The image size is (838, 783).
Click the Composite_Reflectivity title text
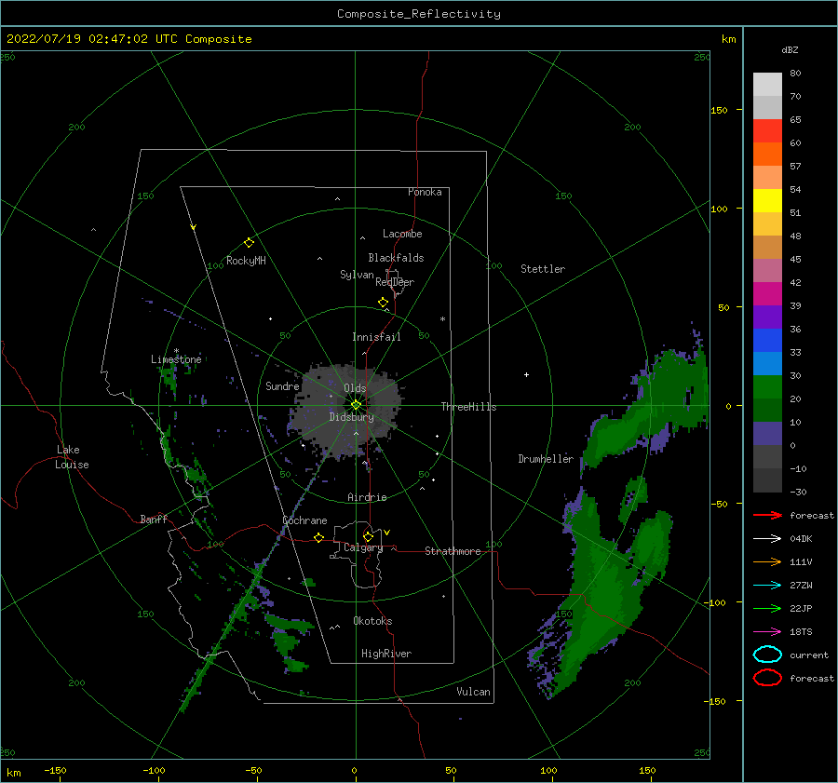[x=419, y=14]
